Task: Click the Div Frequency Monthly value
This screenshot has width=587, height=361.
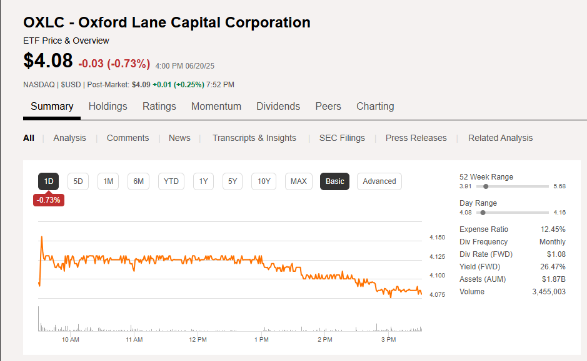Action: point(552,242)
